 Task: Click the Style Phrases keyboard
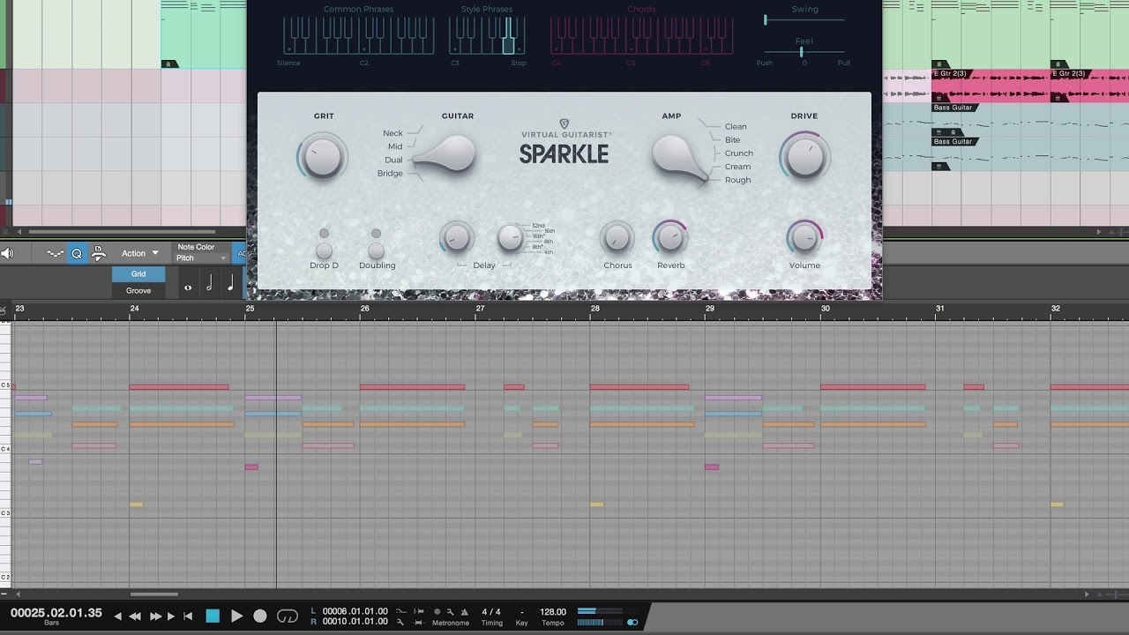point(487,37)
